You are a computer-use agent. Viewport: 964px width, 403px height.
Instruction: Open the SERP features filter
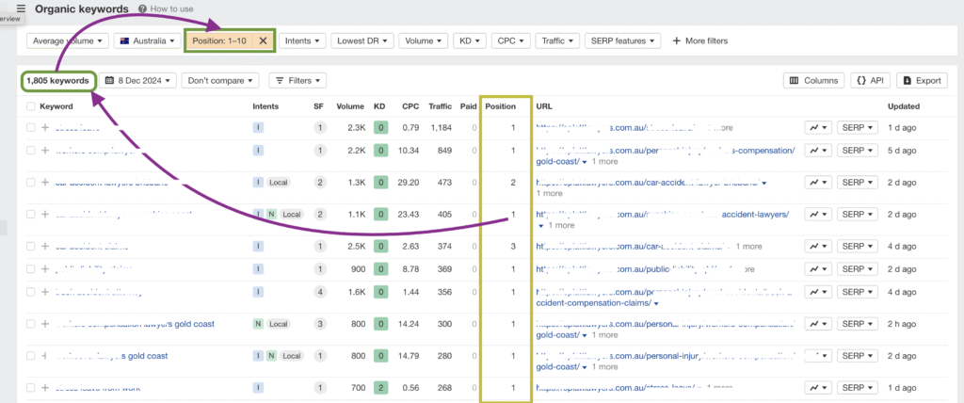click(x=621, y=40)
